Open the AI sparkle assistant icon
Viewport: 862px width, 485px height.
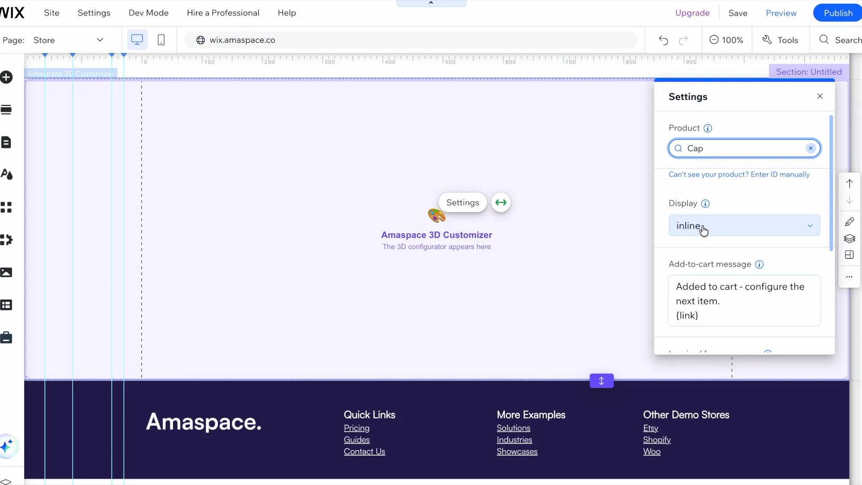point(7,446)
